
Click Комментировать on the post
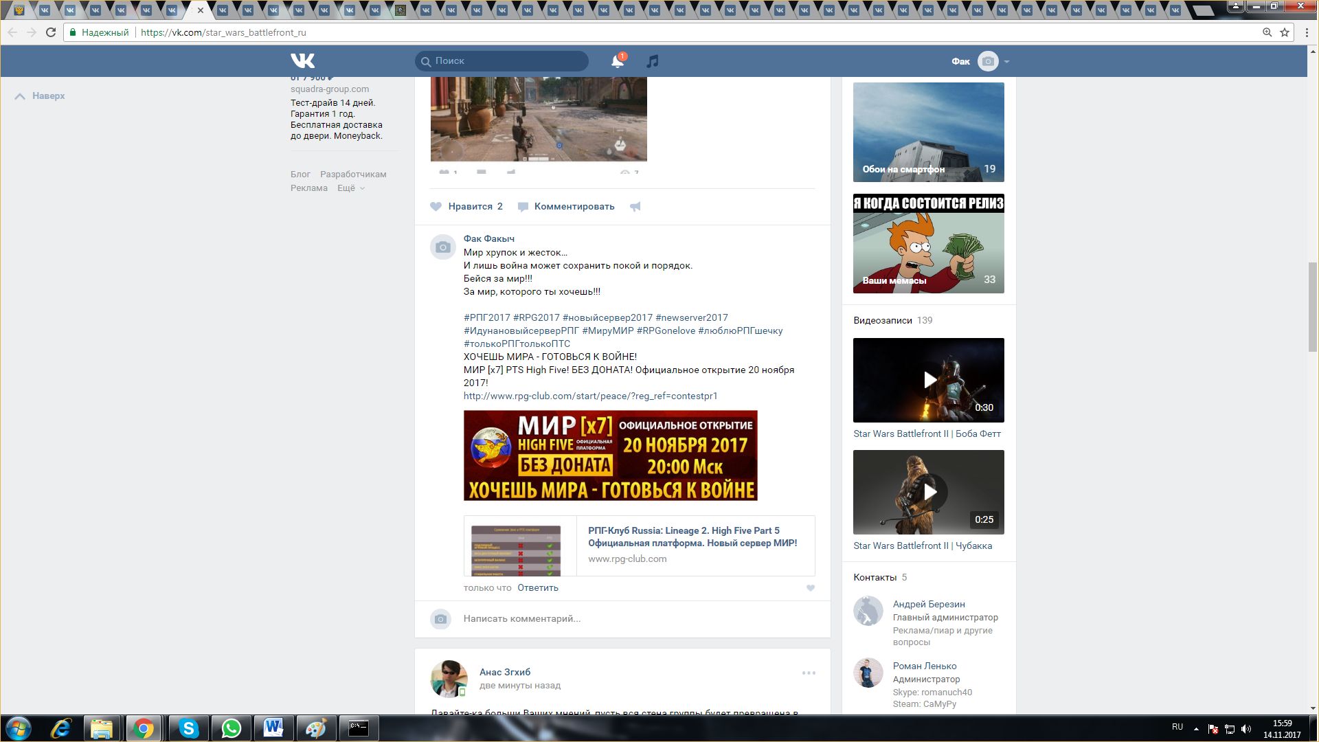[x=566, y=206]
